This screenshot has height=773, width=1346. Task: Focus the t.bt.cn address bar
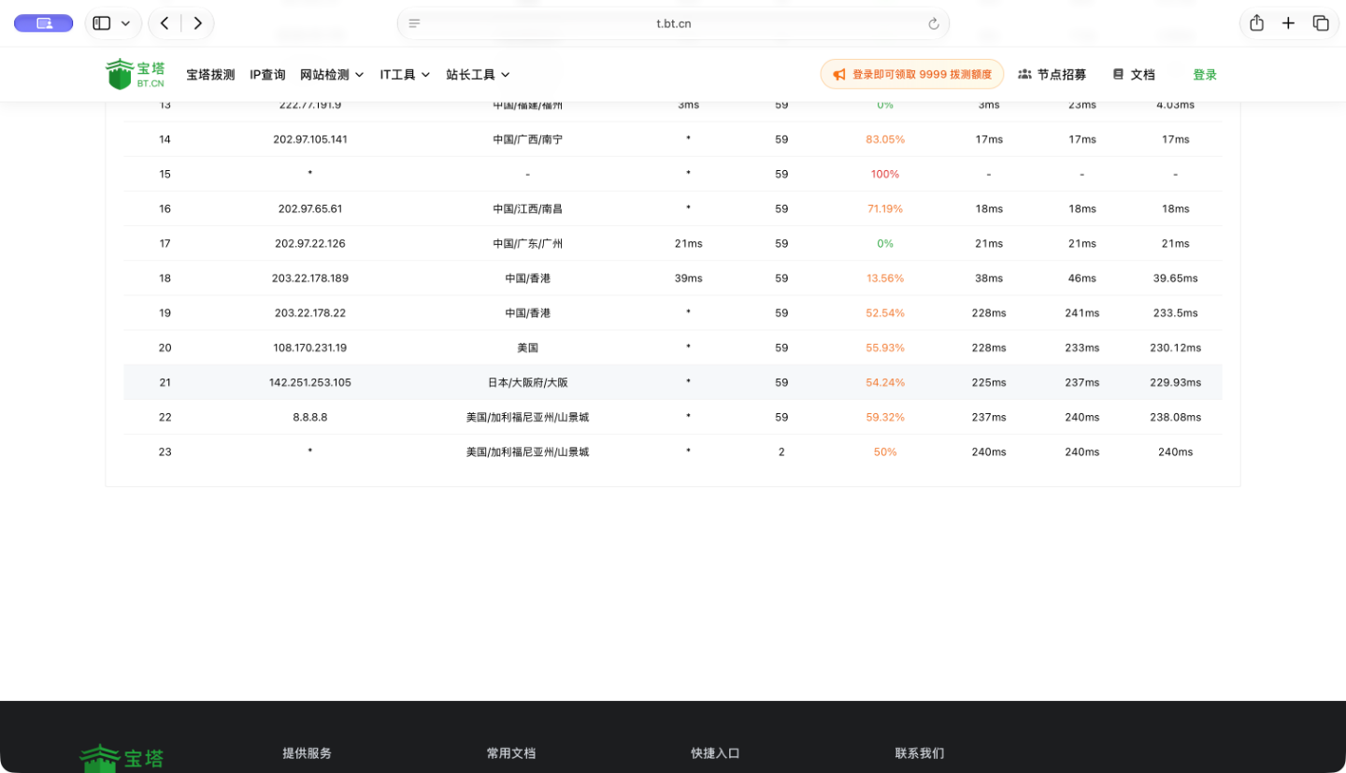[x=673, y=23]
